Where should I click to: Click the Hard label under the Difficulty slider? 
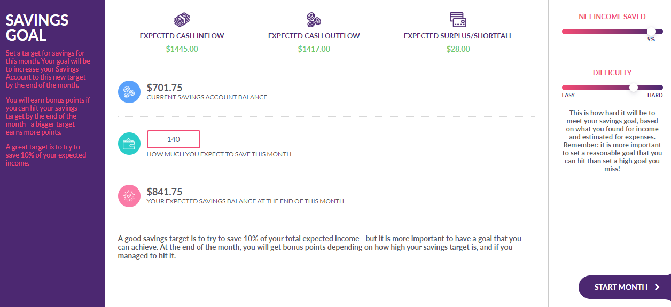pos(655,95)
